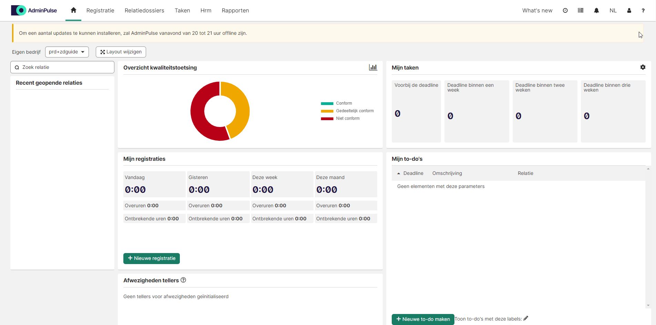Expand the prd+zdguide company dropdown
The height and width of the screenshot is (325, 656).
coord(67,52)
